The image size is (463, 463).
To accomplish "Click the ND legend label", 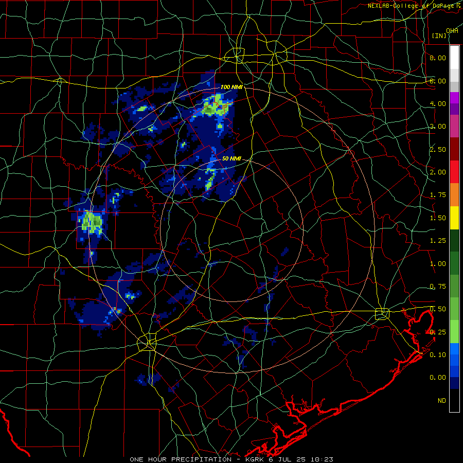I will click(442, 401).
